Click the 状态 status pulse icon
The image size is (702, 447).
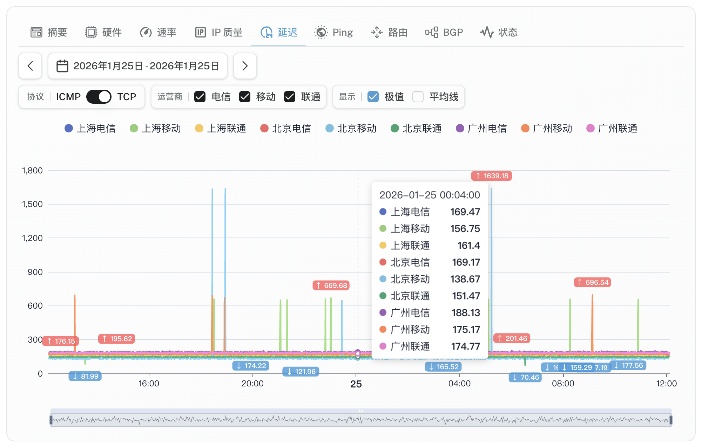point(487,32)
